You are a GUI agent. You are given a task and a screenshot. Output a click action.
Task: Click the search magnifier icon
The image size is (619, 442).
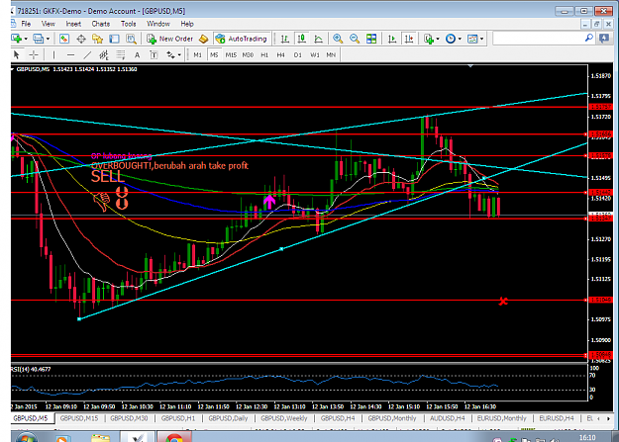pos(588,39)
